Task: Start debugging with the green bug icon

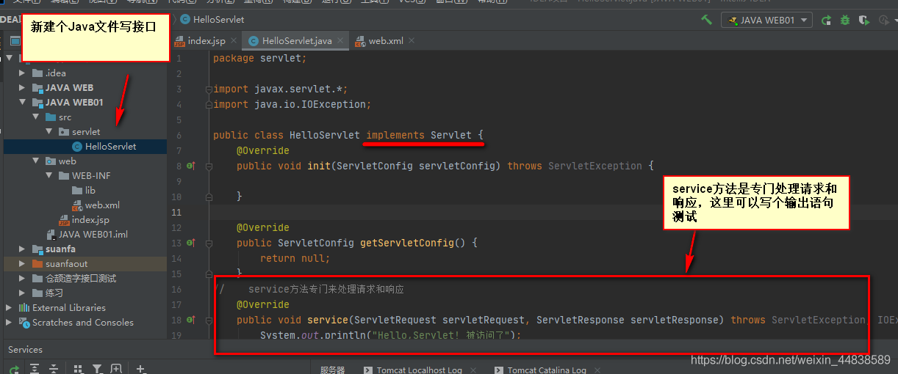Action: 845,21
